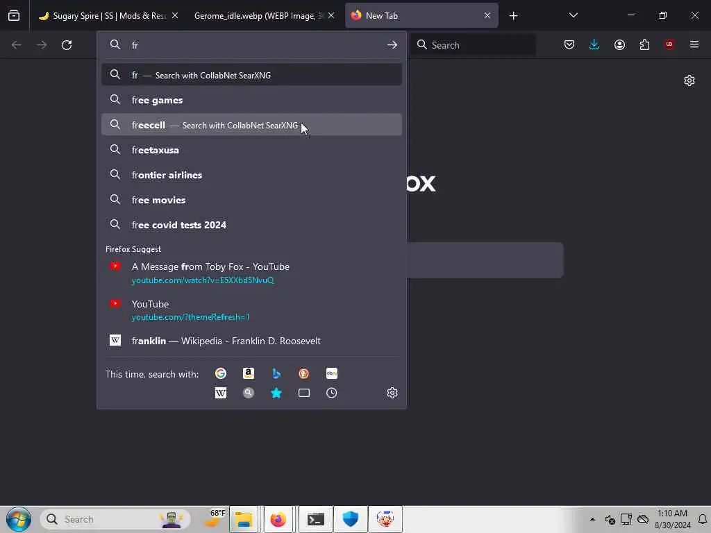This screenshot has height=533, width=711.
Task: Reload the current page
Action: (67, 45)
